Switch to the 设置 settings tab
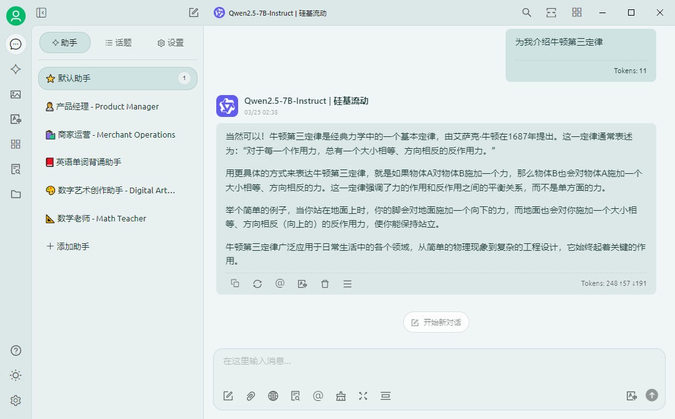This screenshot has height=419, width=675. 169,43
